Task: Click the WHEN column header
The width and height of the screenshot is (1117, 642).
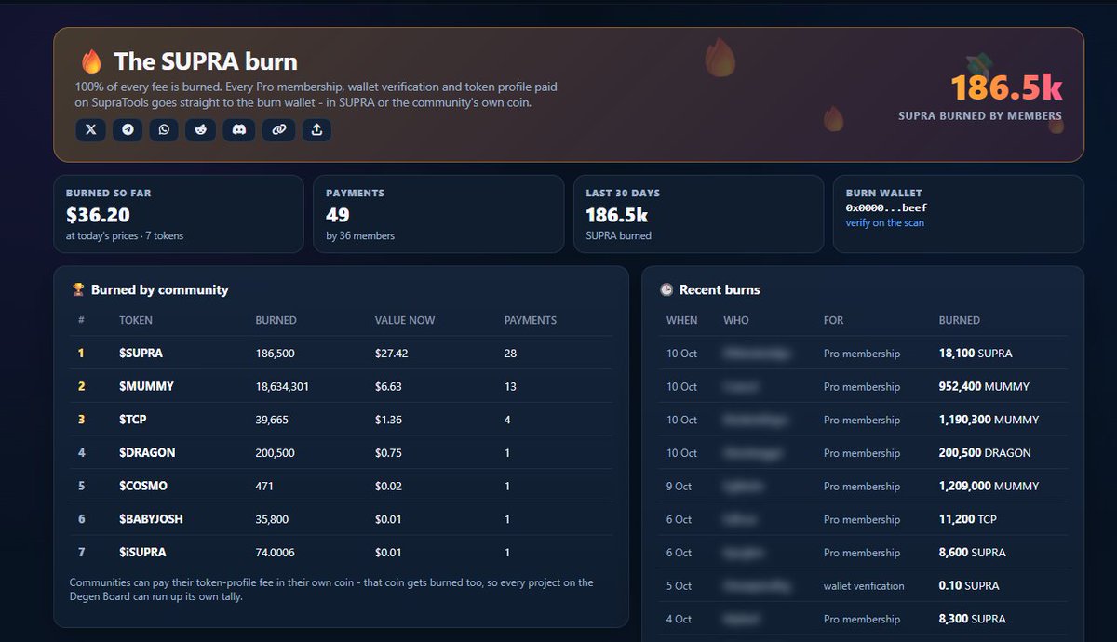Action: pos(681,320)
